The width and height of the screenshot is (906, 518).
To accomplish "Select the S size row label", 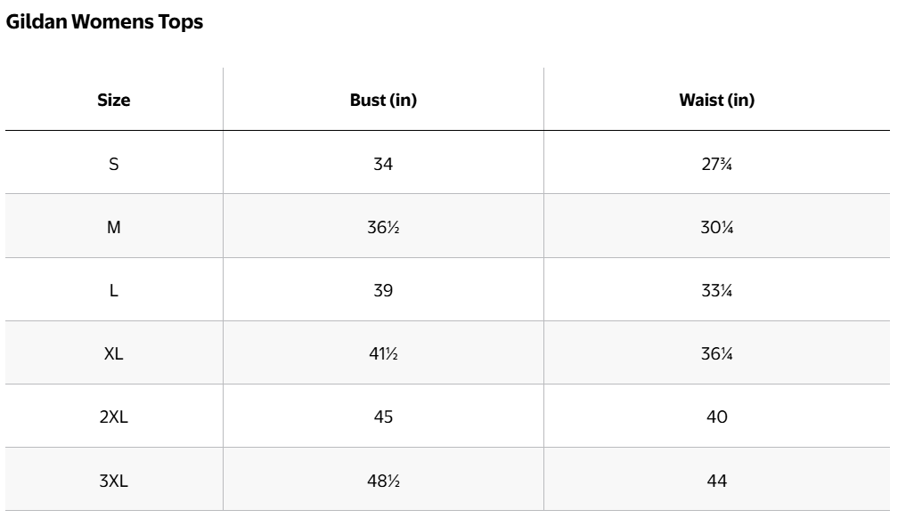I will click(113, 164).
